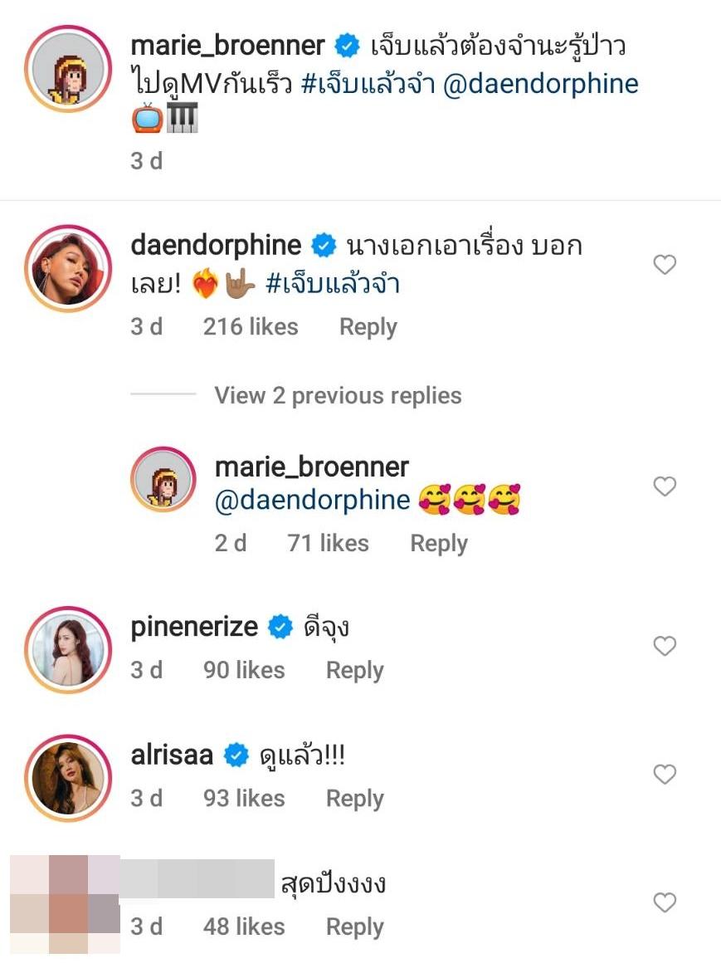Expand View 2 previous replies
Screen dimensions: 721x968
[338, 395]
